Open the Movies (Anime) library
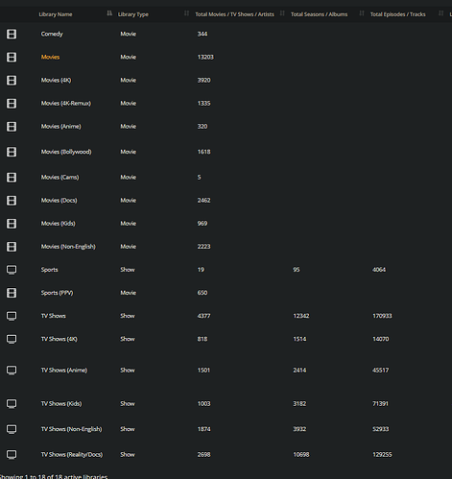This screenshot has height=479, width=452. coord(61,127)
